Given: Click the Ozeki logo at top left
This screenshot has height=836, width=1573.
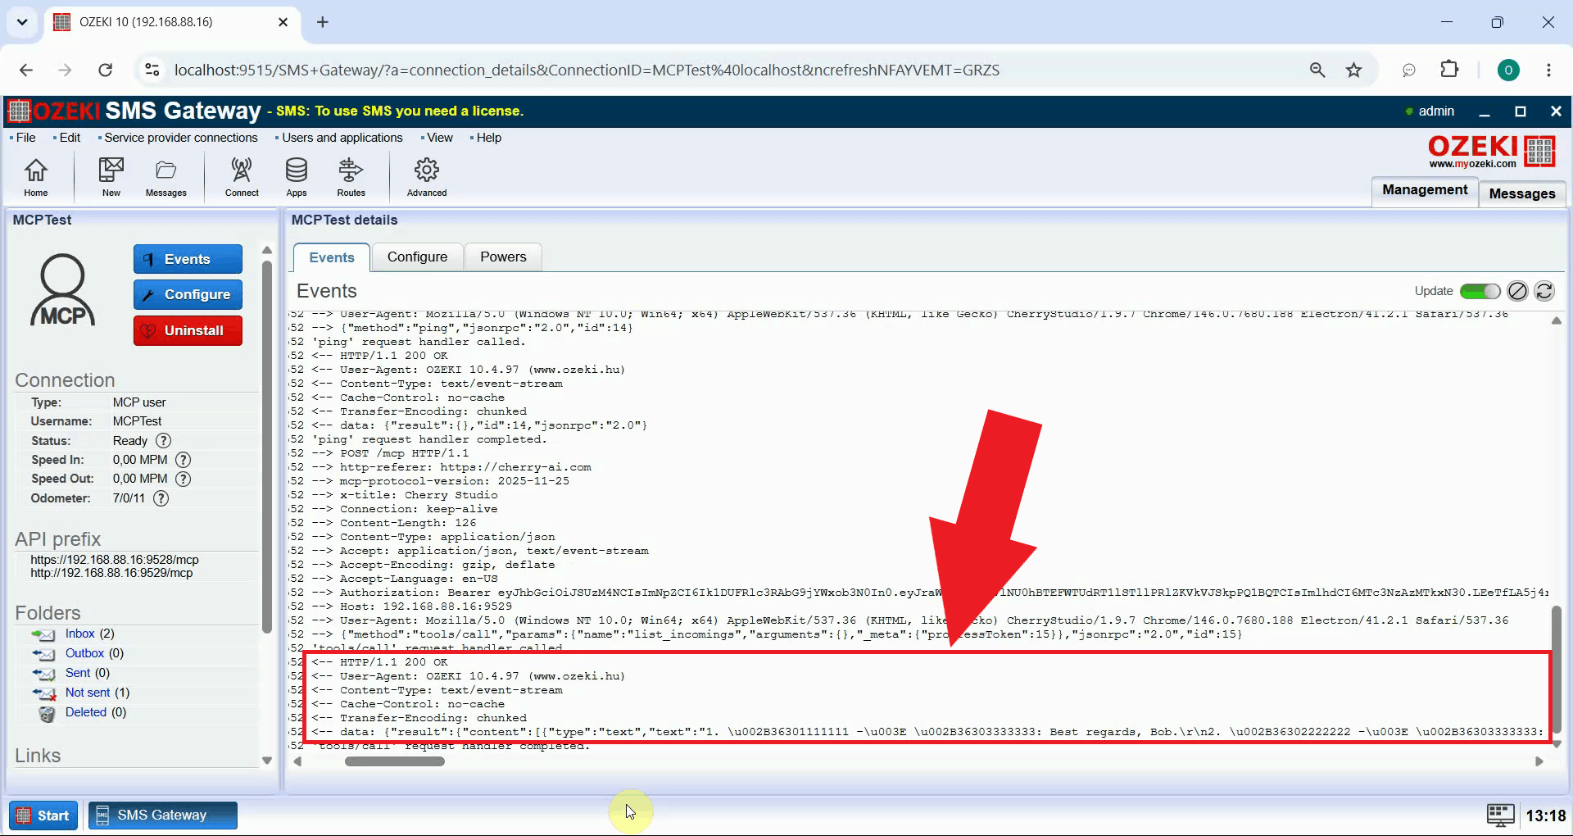Looking at the screenshot, I should 20,111.
